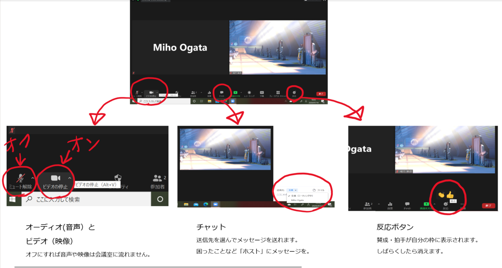
Task: Expand participants caret in the right panel
Action: pyautogui.click(x=379, y=204)
